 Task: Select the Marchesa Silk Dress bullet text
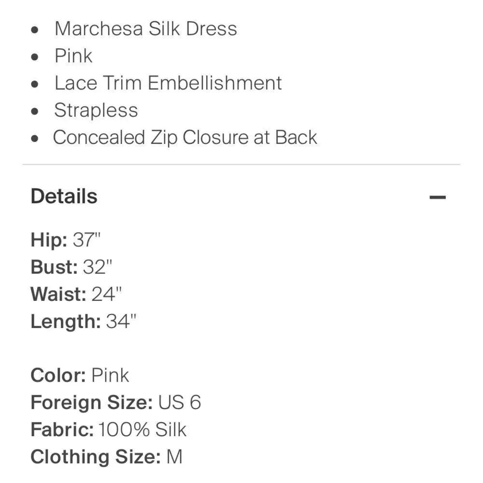[x=145, y=28]
